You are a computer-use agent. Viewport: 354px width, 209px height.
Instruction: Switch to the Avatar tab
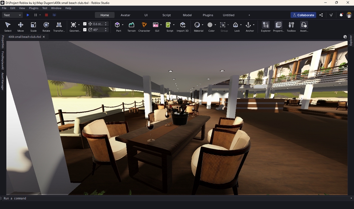(x=125, y=15)
